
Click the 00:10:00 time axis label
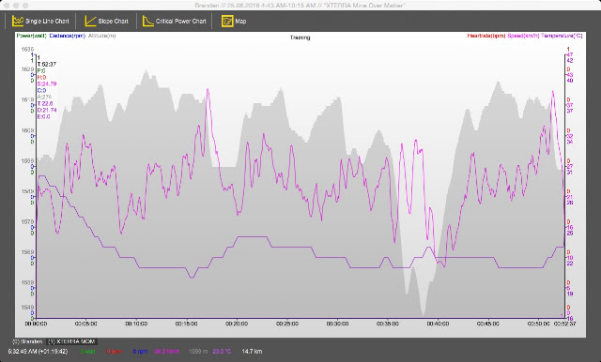point(136,324)
